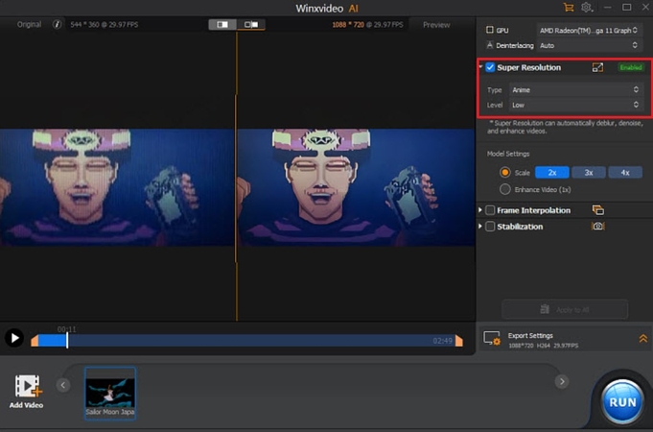Click the Frame Interpolation layers icon

click(598, 209)
